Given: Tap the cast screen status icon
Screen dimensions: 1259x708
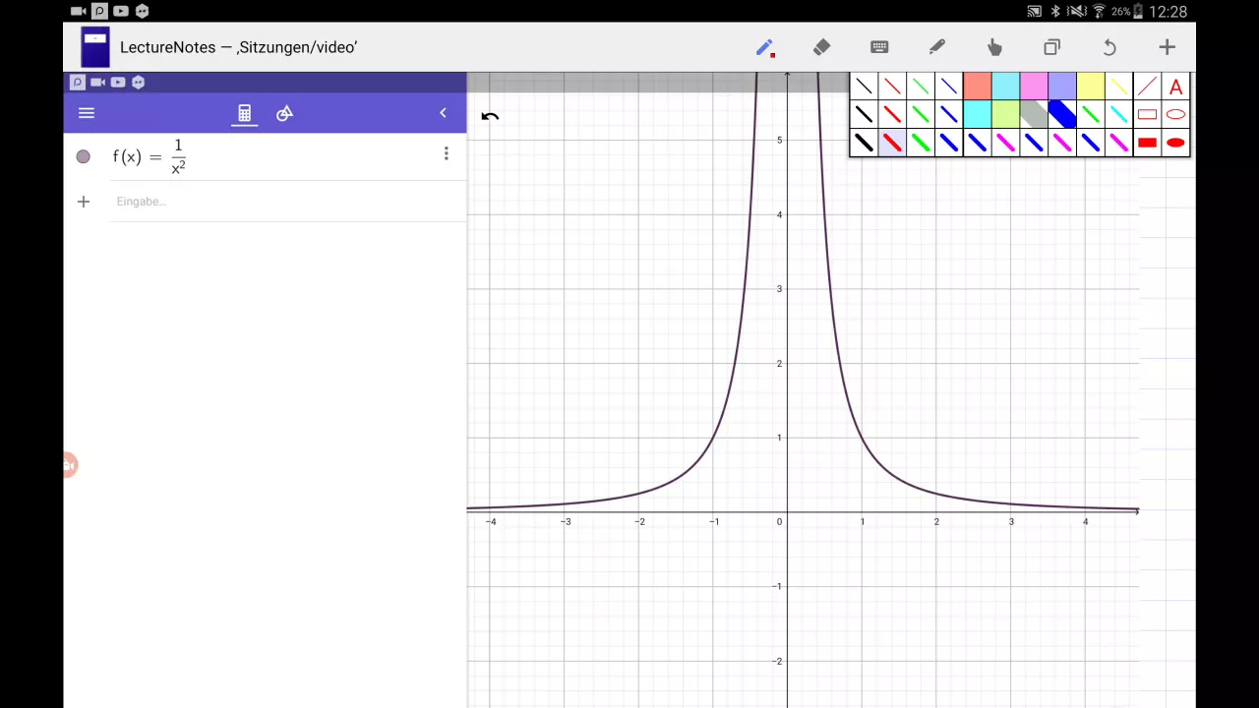Looking at the screenshot, I should pos(1034,12).
